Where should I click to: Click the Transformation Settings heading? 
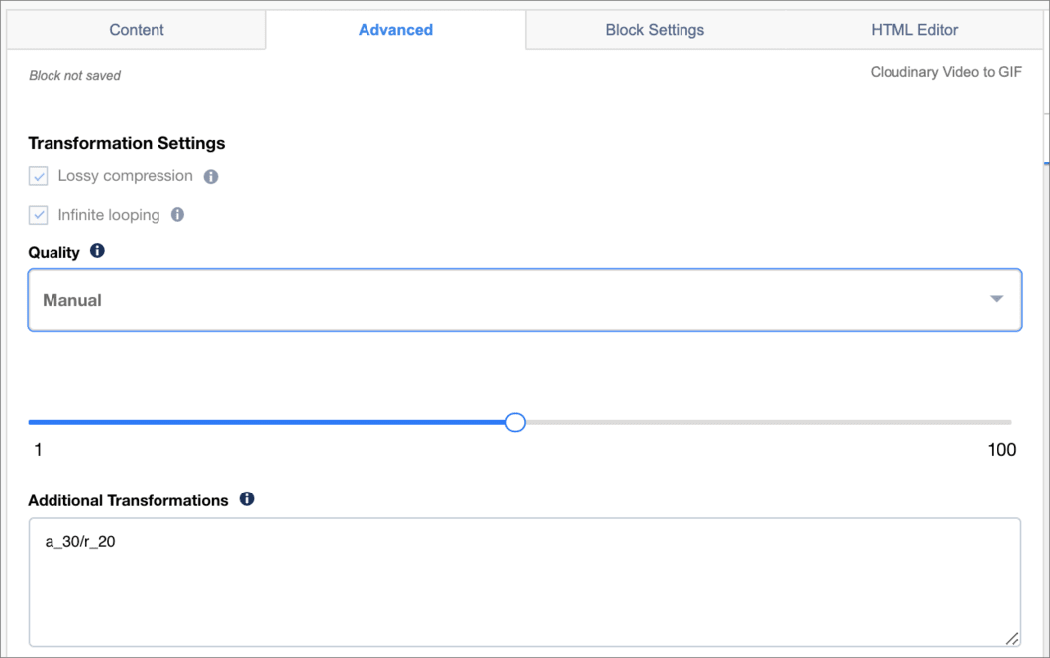[x=127, y=143]
